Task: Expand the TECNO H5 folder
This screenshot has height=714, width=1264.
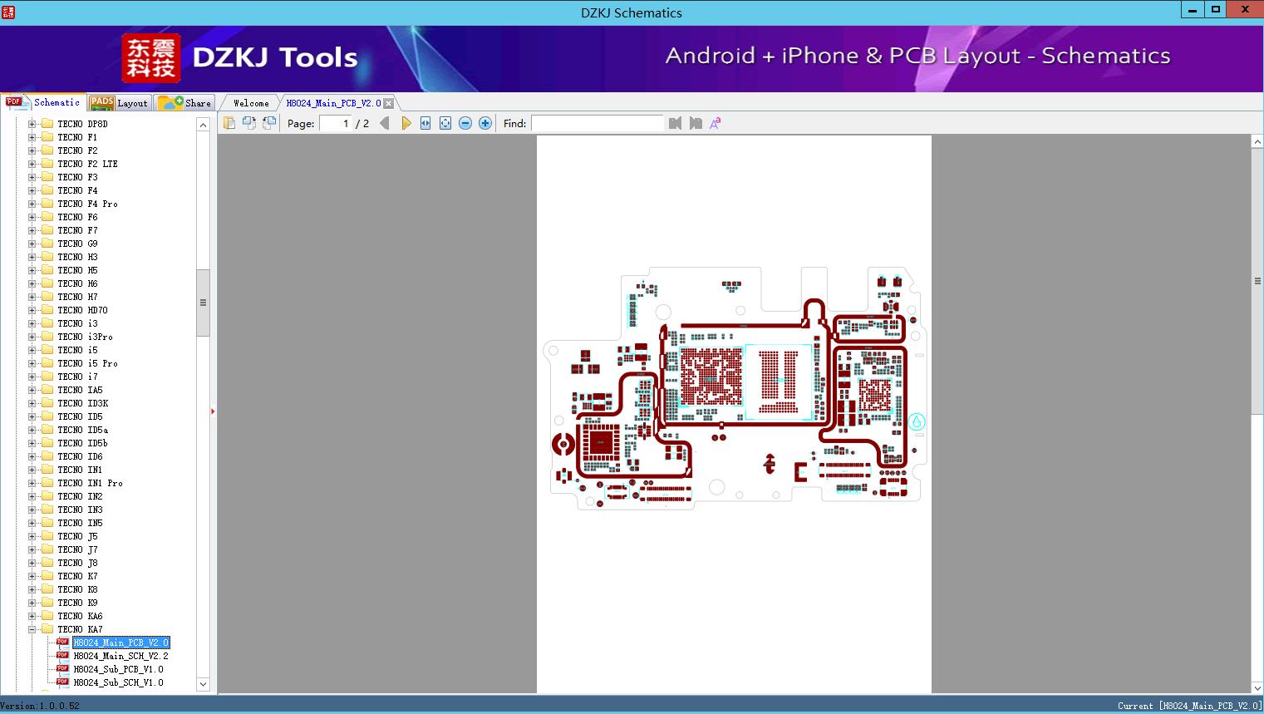Action: [32, 270]
